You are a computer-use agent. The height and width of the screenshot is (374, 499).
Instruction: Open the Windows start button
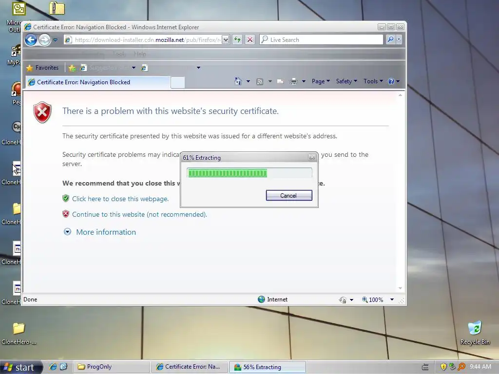pos(21,367)
